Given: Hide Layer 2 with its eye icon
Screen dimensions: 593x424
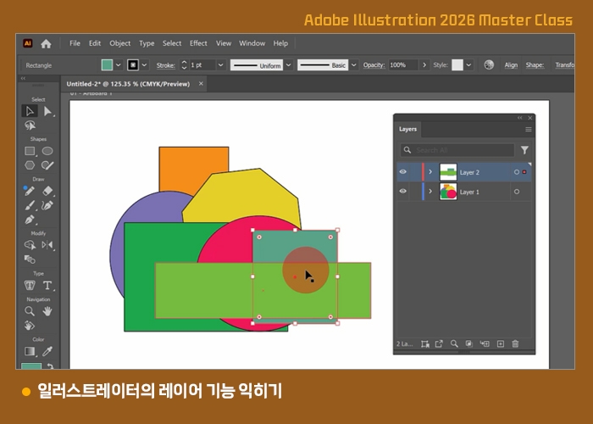Looking at the screenshot, I should coord(402,172).
